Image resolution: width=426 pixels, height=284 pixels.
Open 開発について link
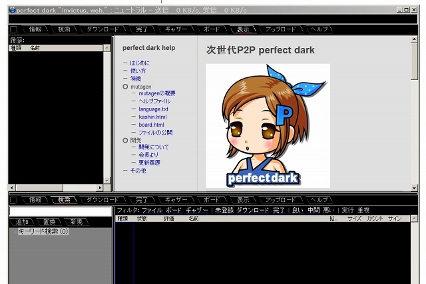tap(154, 147)
